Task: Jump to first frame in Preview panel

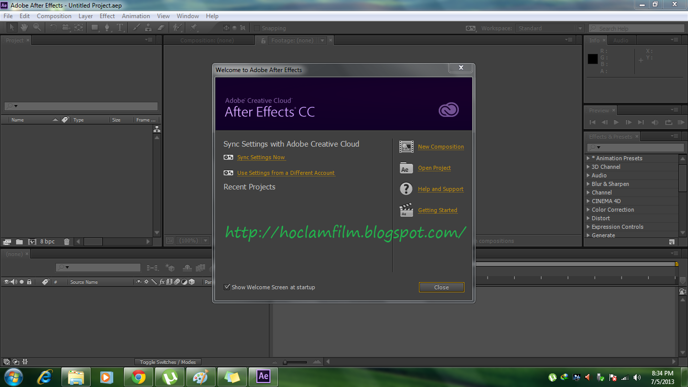Action: 592,122
